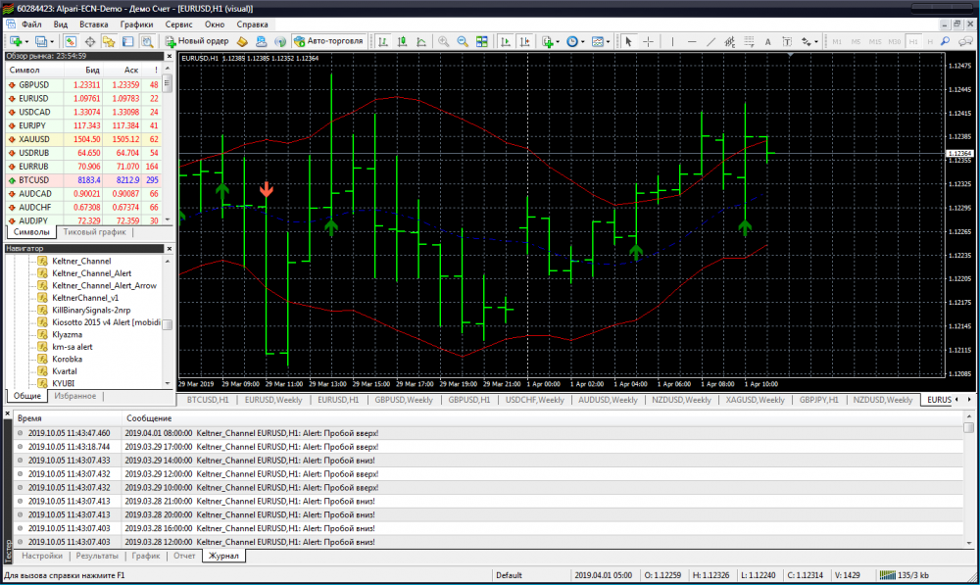The image size is (980, 585).
Task: Toggle the H1 timeframe button
Action: [x=913, y=41]
